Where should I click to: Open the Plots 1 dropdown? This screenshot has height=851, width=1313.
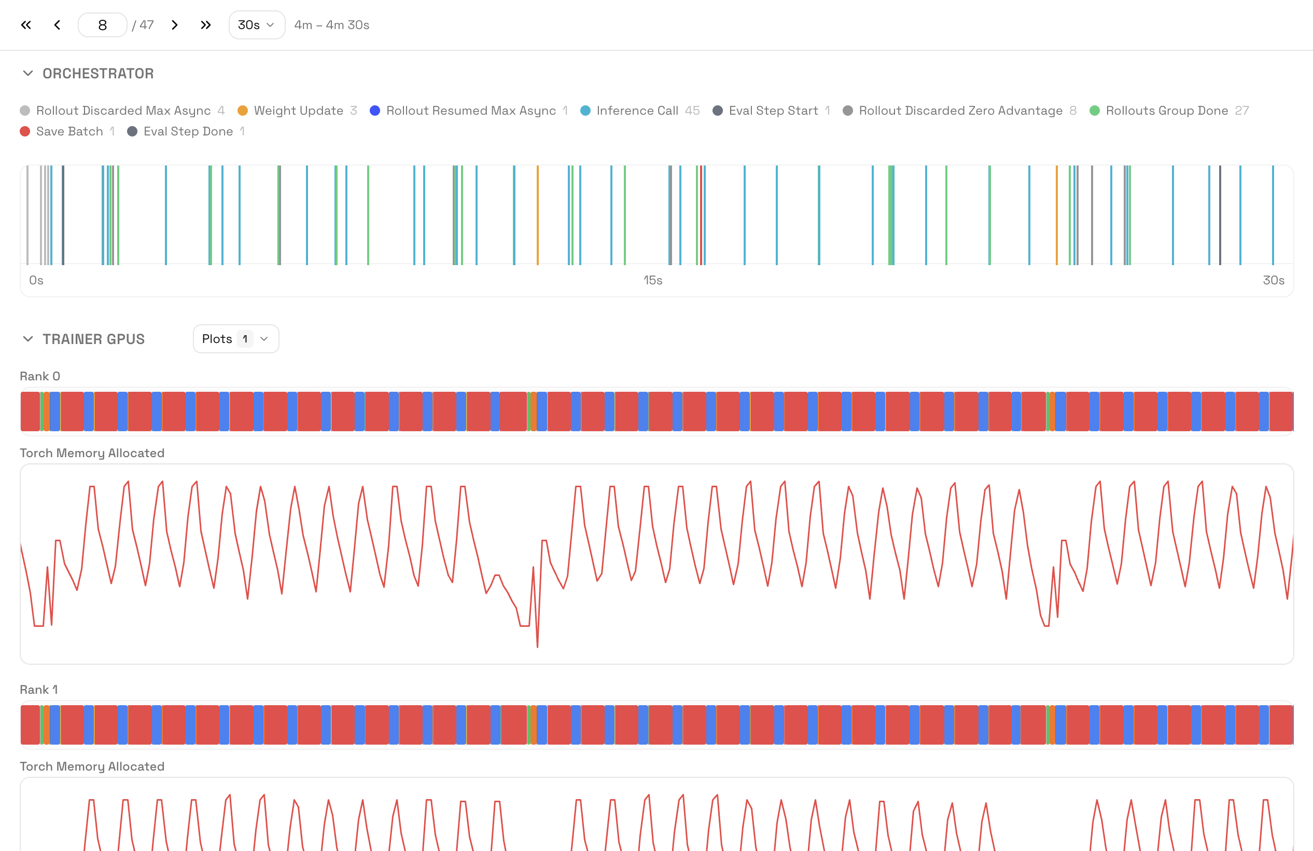coord(236,339)
